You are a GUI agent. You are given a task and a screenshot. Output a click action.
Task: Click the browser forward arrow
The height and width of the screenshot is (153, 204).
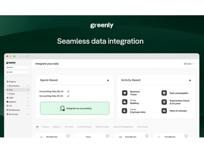[x=24, y=56]
